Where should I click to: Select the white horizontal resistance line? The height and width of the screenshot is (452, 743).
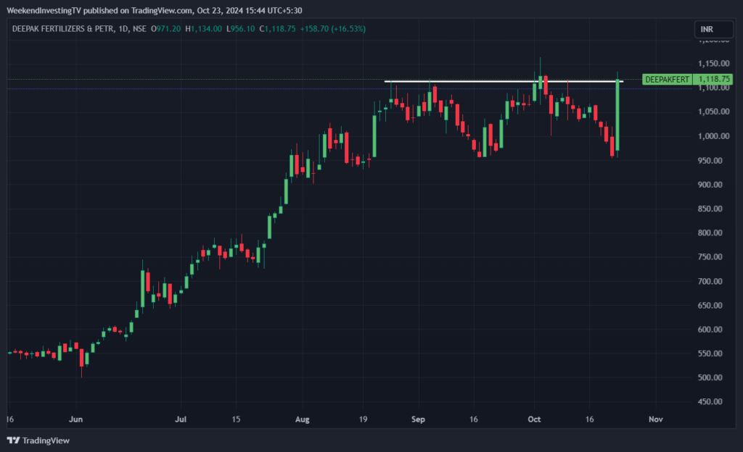[x=504, y=81]
